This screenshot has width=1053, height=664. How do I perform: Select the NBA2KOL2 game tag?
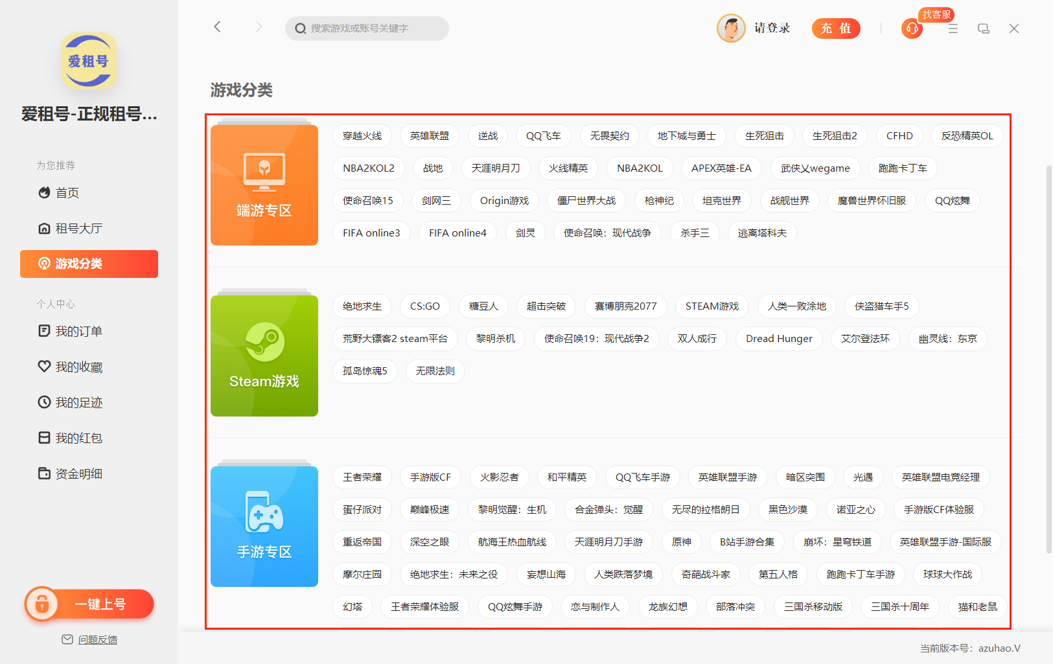click(x=369, y=168)
